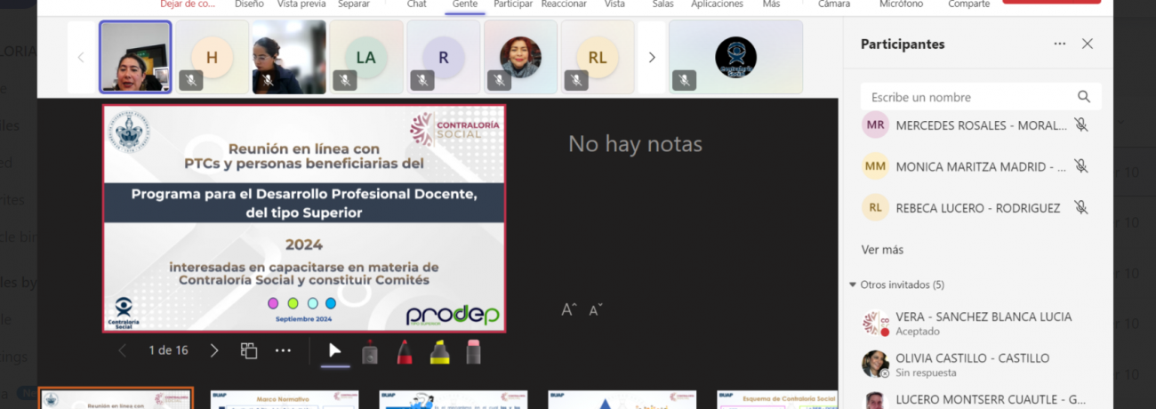This screenshot has width=1156, height=409.
Task: Go to the previous slide
Action: coord(123,350)
